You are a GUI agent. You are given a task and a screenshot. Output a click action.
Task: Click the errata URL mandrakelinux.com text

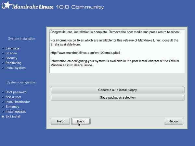point(85,53)
